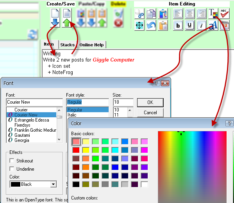The image size is (234, 203).
Task: Select Fixedsys in the font list
Action: (32, 125)
